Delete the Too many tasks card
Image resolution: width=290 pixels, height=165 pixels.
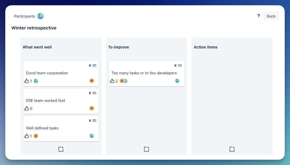click(175, 65)
